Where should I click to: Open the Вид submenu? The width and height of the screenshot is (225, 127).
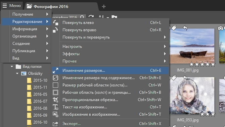[26, 58]
